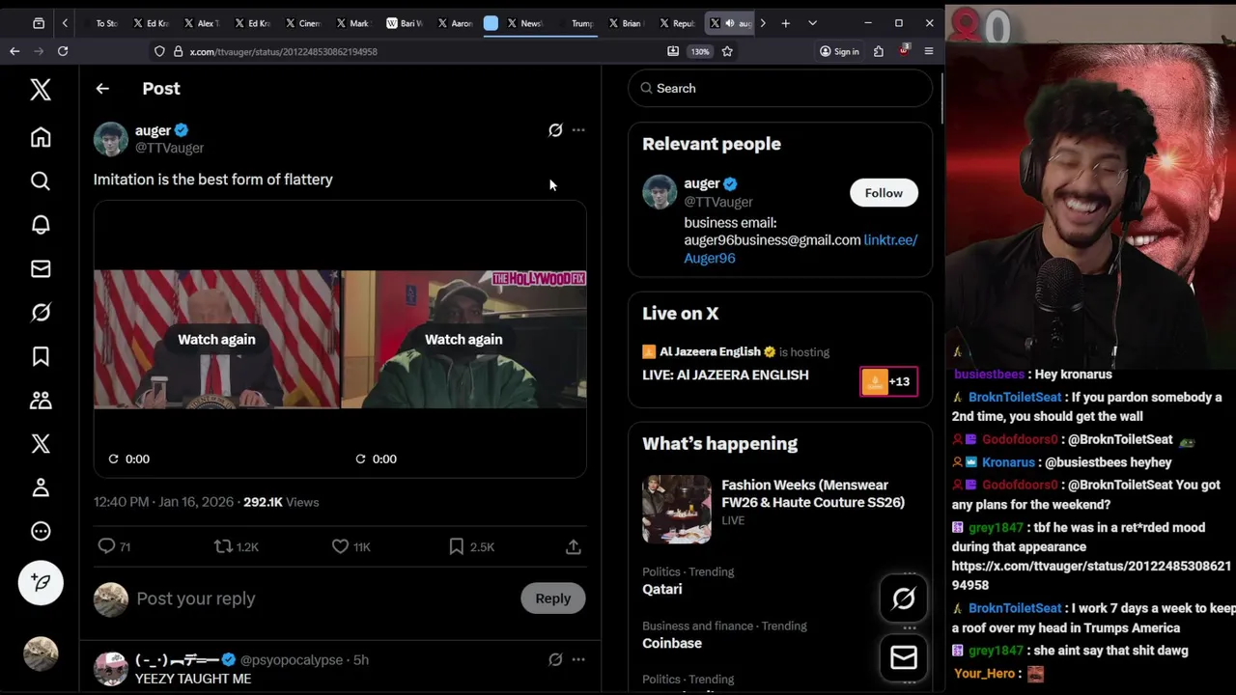Open Messages envelope in left sidebar
Screen dimensions: 1236x695
[41, 268]
